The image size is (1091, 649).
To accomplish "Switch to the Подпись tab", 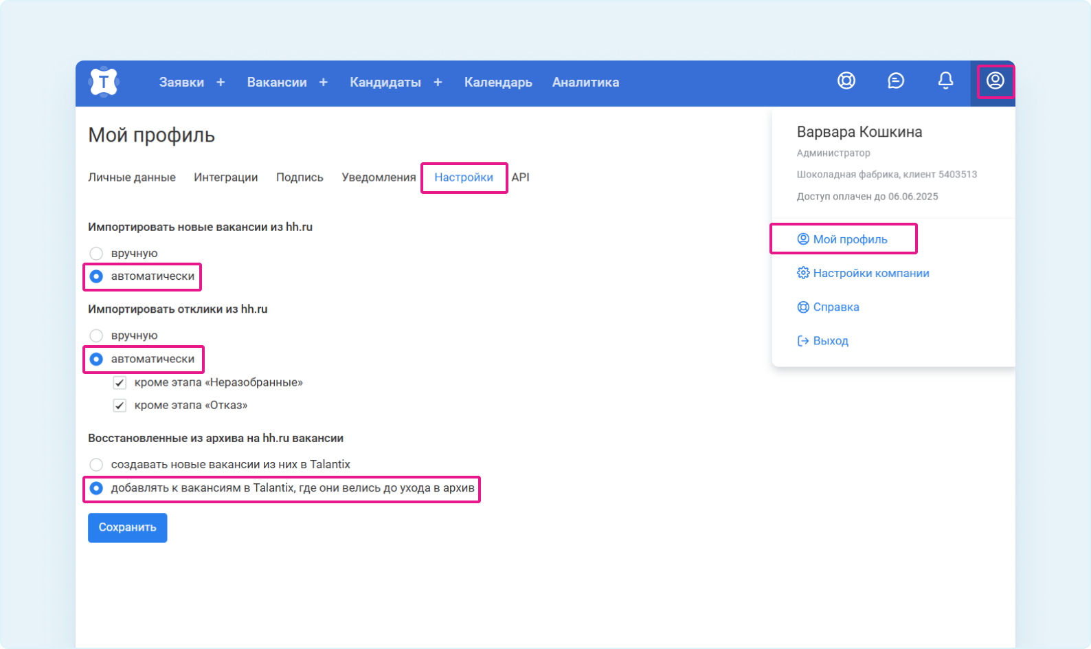I will [x=300, y=177].
